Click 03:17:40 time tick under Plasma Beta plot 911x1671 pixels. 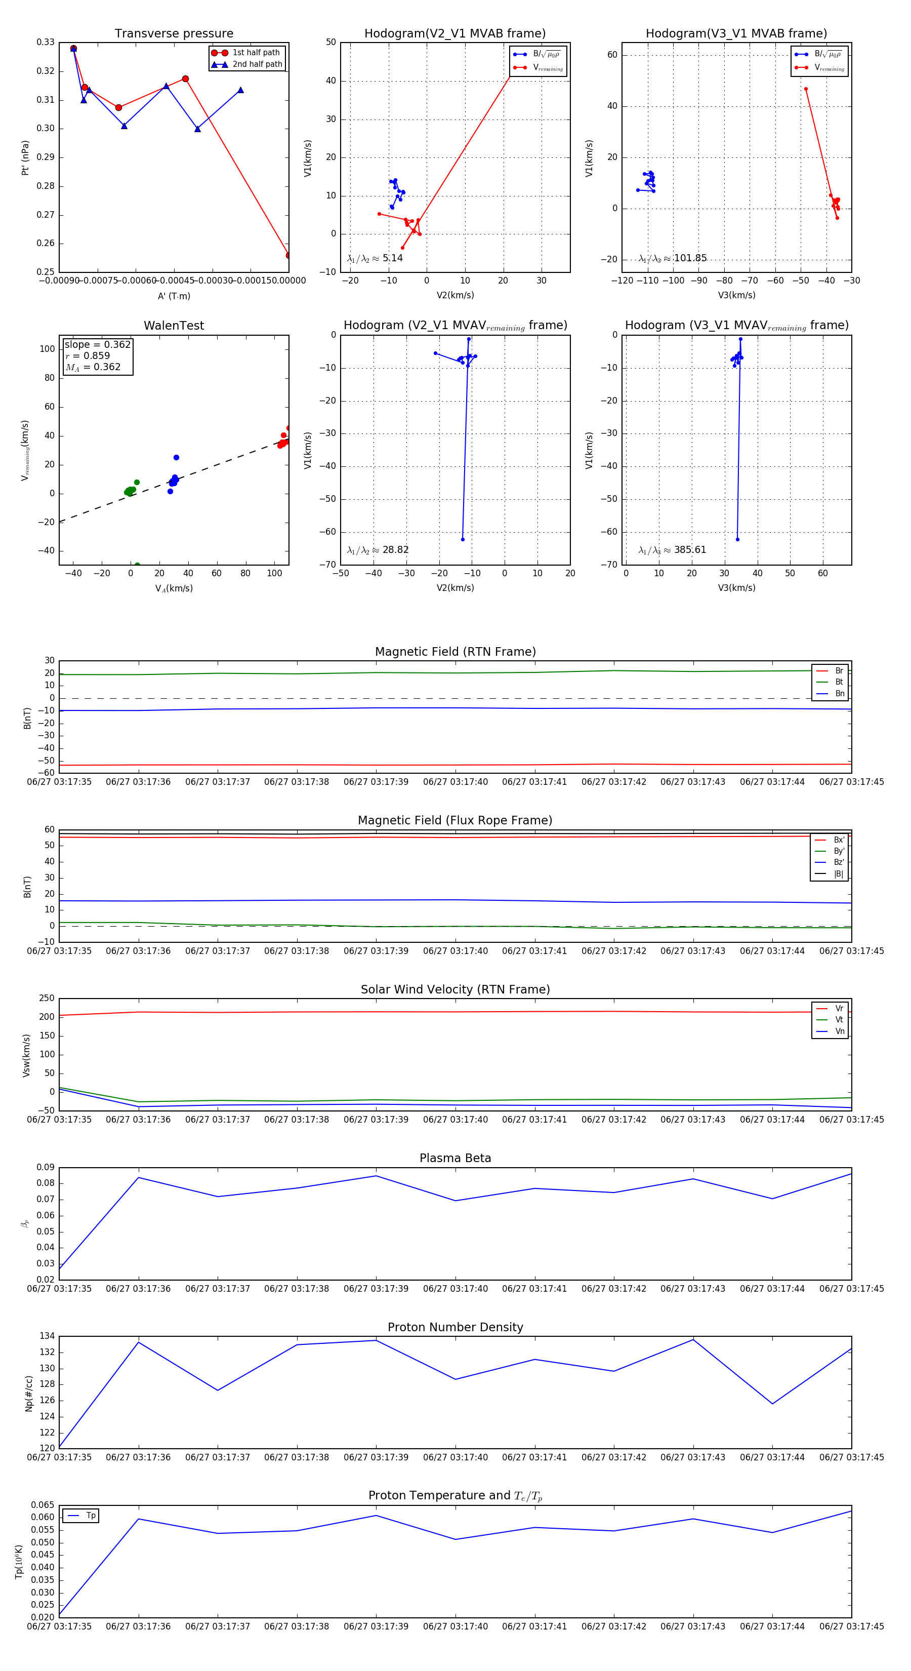pyautogui.click(x=455, y=1289)
